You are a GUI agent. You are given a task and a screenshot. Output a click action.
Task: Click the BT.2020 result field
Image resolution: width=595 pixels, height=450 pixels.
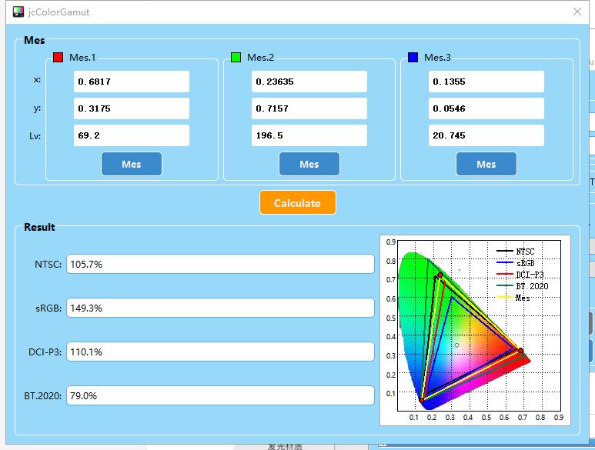(x=220, y=396)
